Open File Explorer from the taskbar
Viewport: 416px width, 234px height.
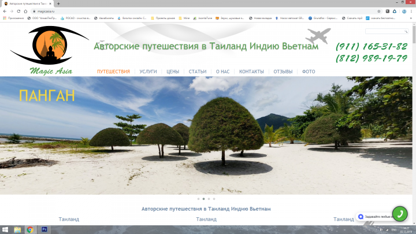17,230
